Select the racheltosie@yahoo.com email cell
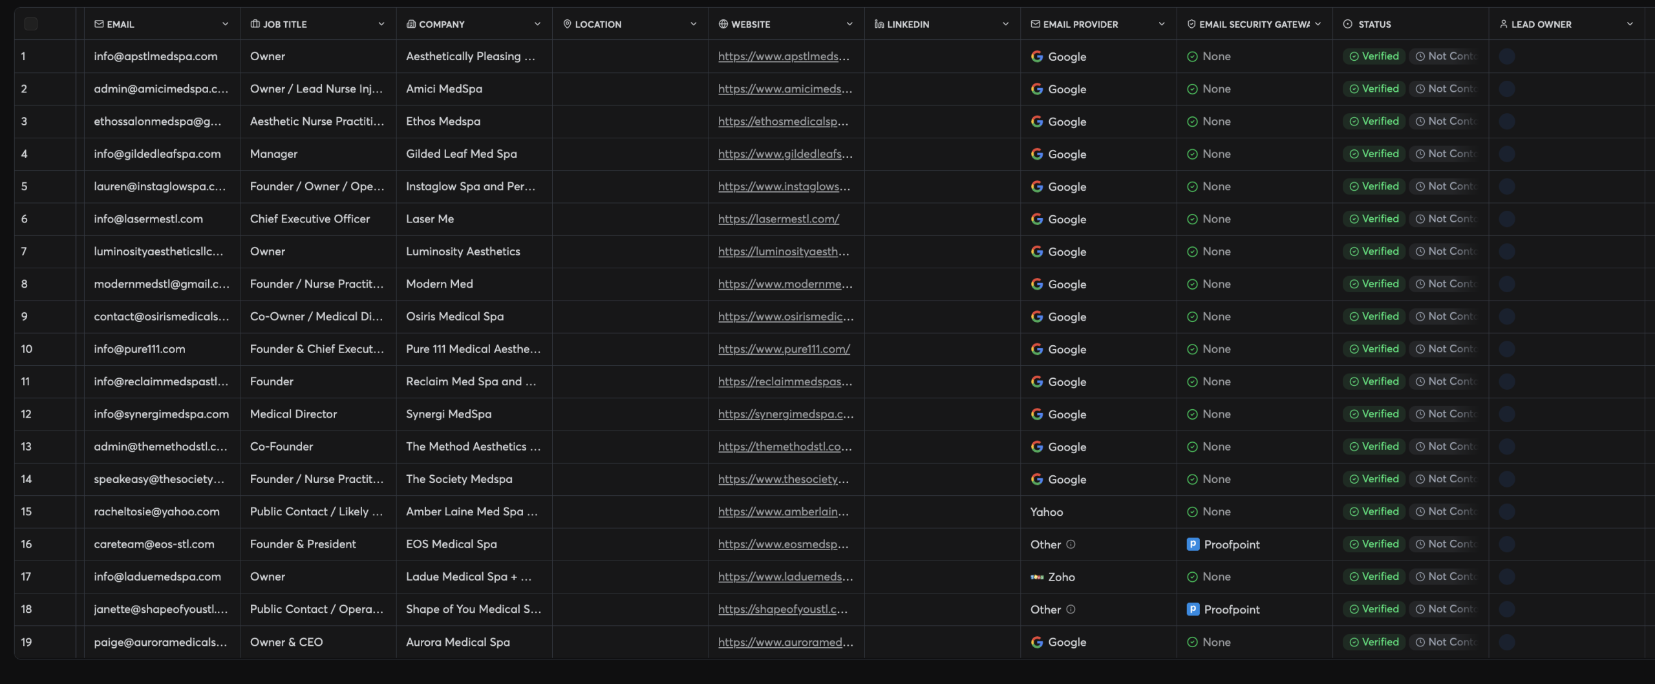Screen dimensions: 1655x684 coord(162,511)
